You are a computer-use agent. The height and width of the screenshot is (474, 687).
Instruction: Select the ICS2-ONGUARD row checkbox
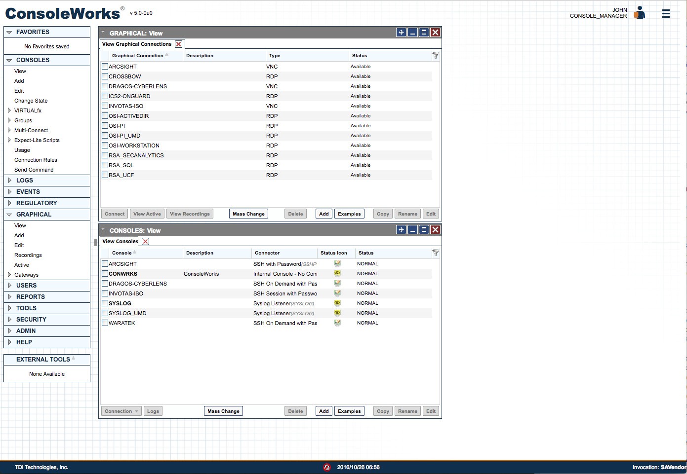[x=105, y=96]
